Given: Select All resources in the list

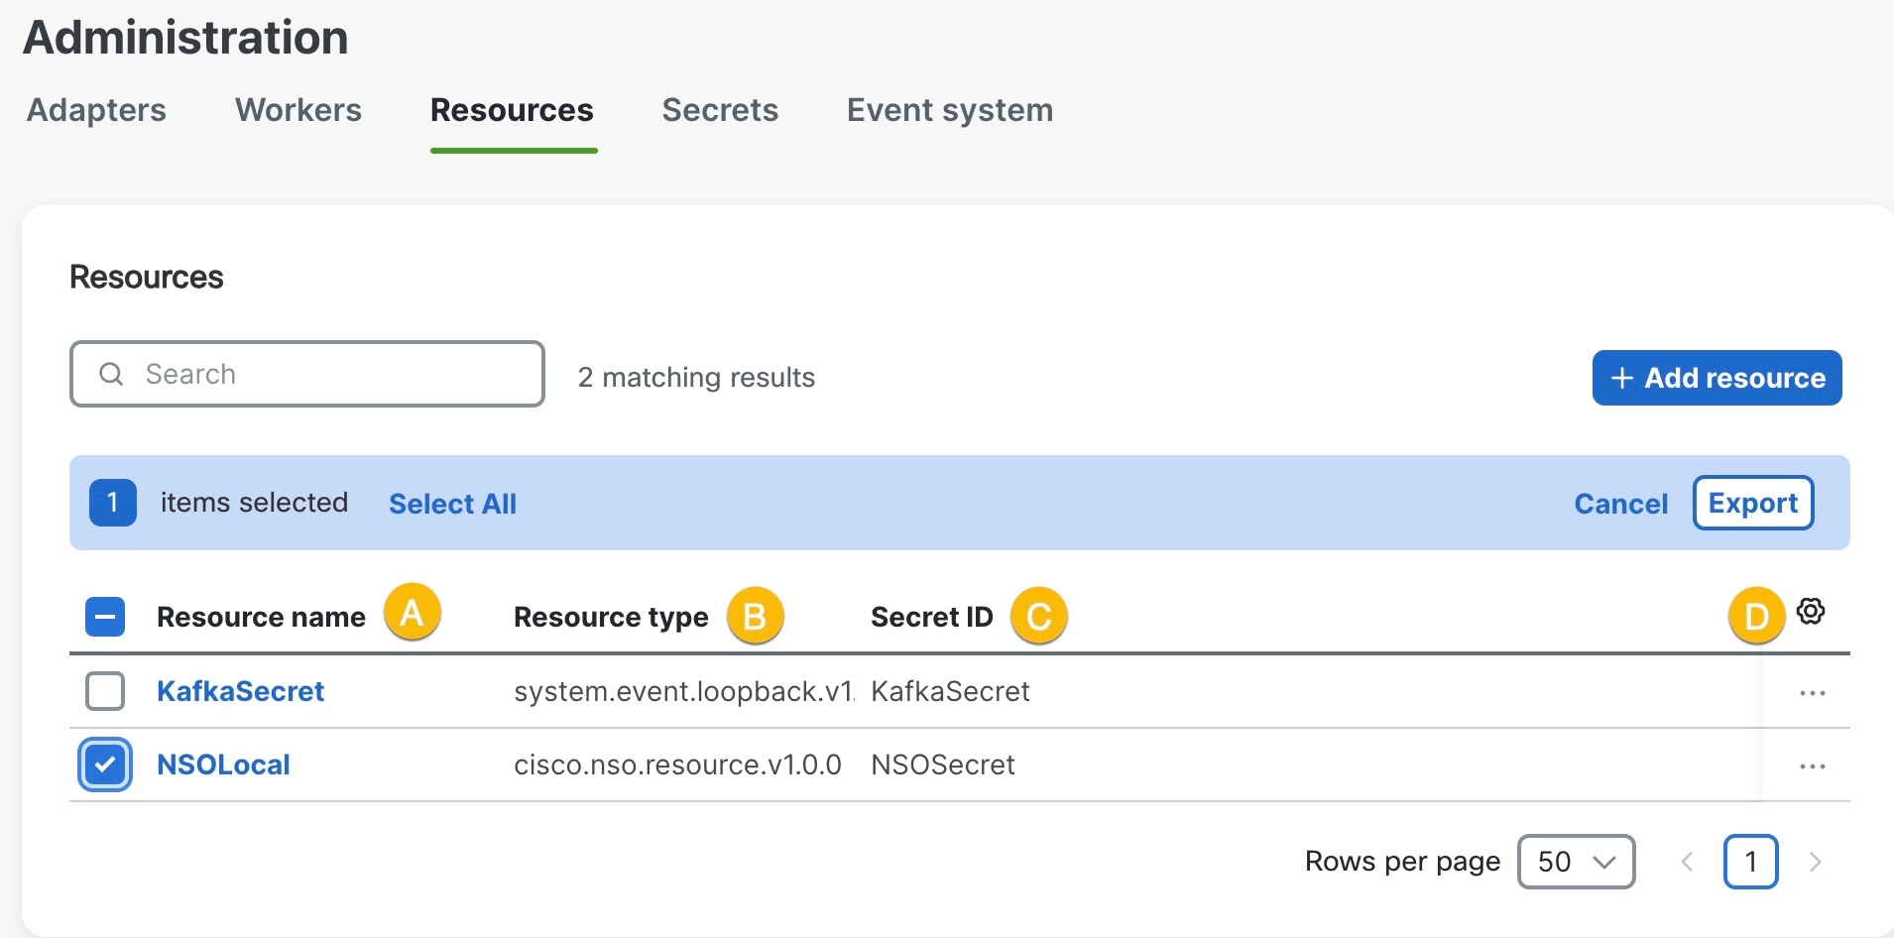Looking at the screenshot, I should tap(453, 503).
